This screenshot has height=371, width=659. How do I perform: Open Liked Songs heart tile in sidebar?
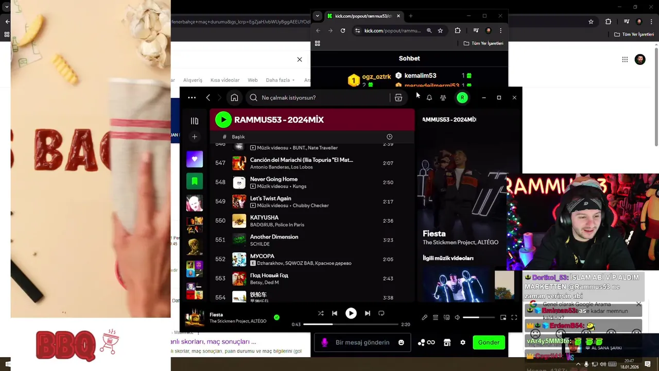[195, 159]
